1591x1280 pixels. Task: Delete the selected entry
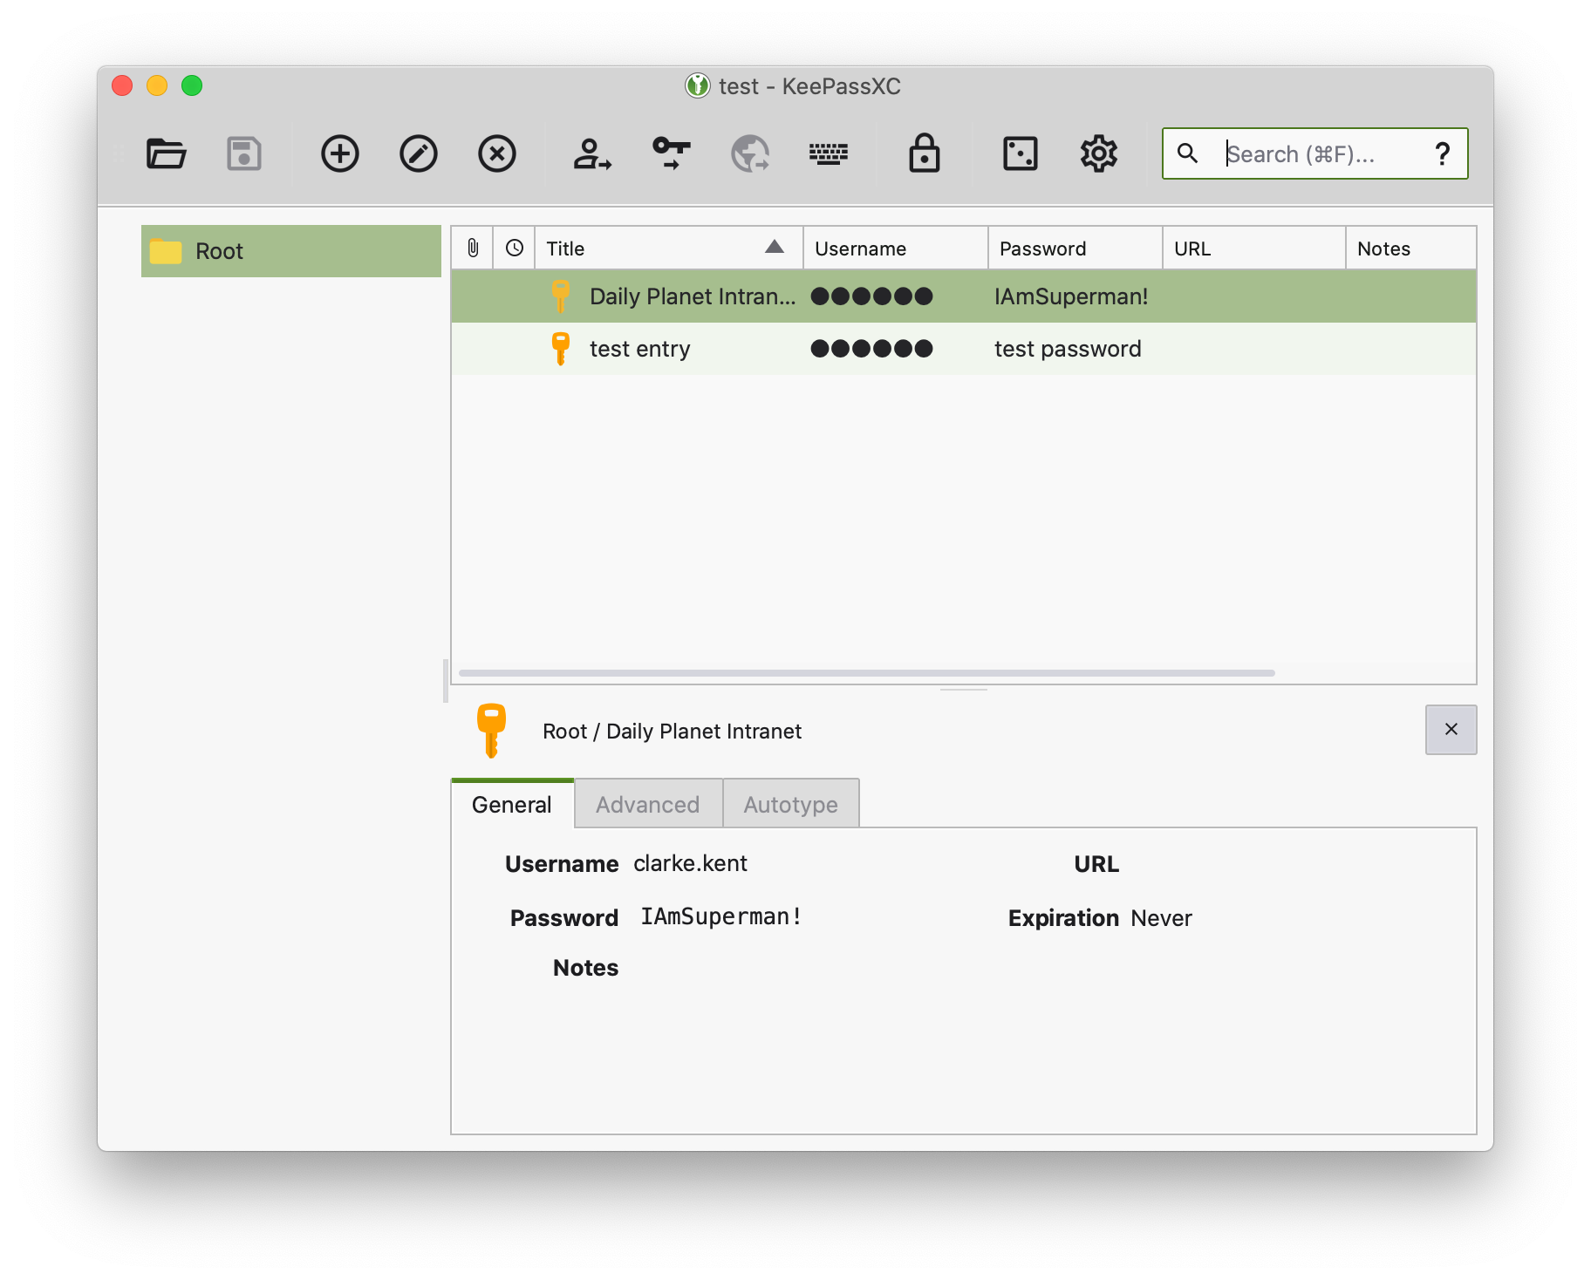click(x=496, y=153)
